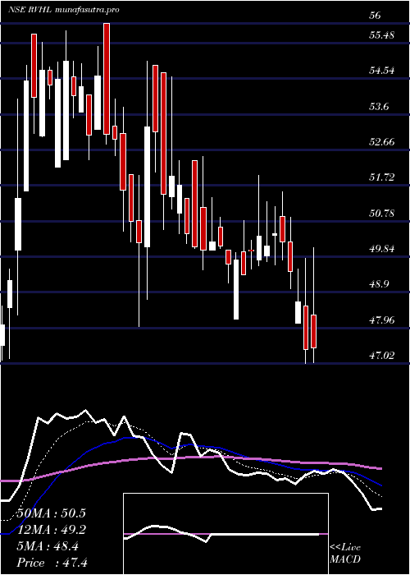Click the Price : 47.4 readout
410x575 pixels.
point(52,563)
